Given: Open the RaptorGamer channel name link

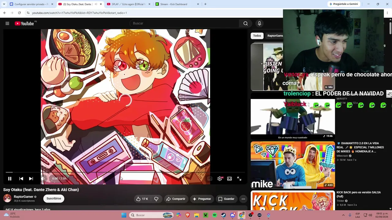Looking at the screenshot, I should [24, 197].
